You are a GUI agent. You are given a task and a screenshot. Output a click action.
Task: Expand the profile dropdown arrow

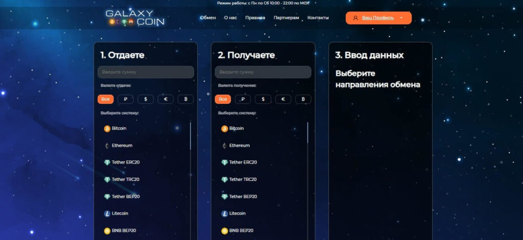tap(401, 18)
